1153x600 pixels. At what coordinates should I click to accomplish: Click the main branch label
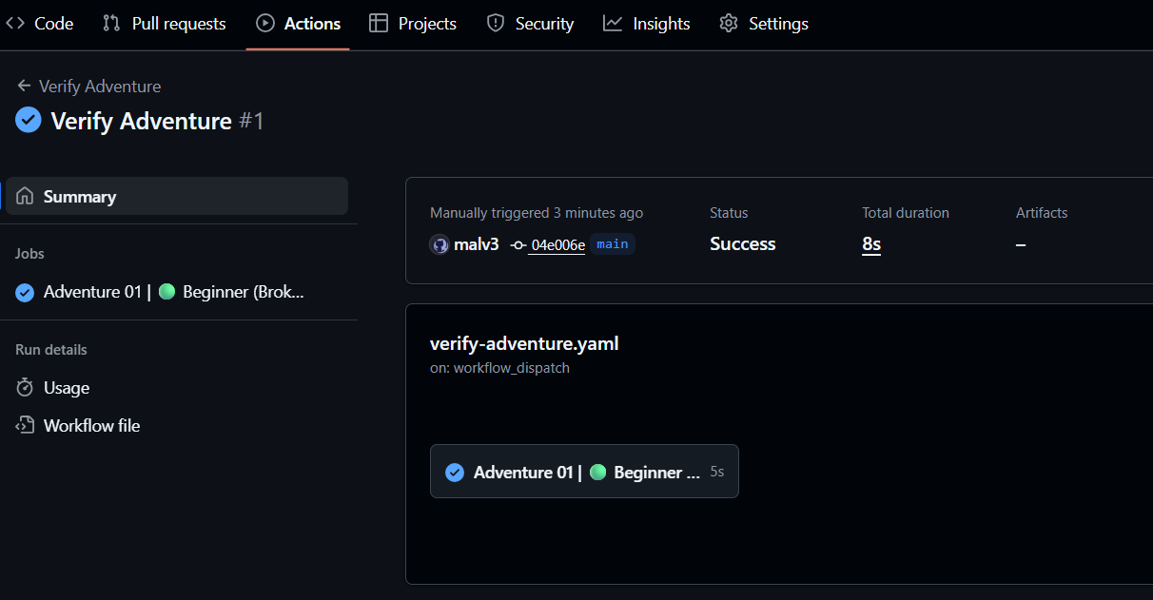(613, 244)
